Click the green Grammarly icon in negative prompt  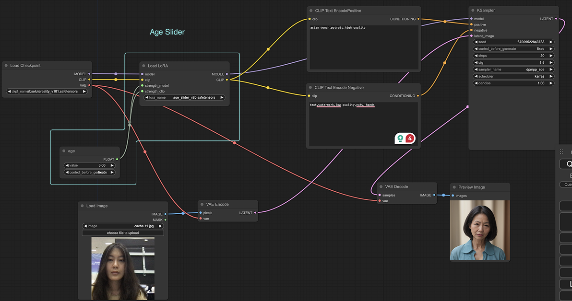400,139
